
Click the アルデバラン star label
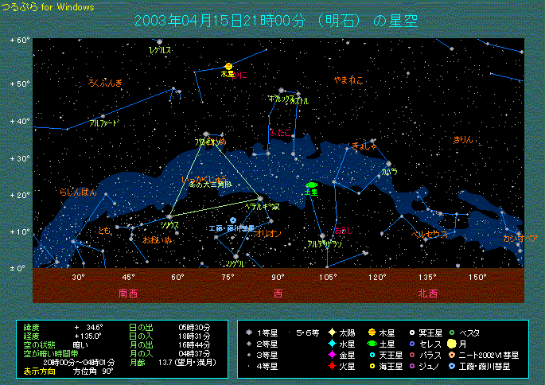point(325,244)
